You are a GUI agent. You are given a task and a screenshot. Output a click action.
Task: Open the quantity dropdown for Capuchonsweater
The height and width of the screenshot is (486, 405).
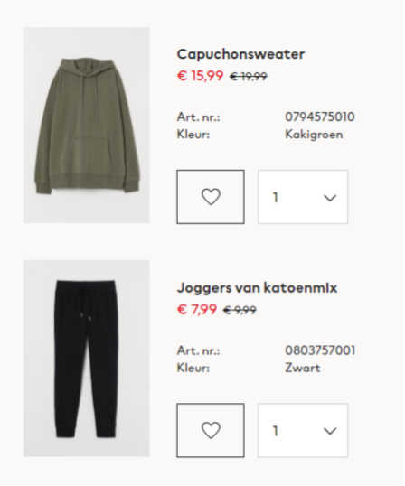303,197
